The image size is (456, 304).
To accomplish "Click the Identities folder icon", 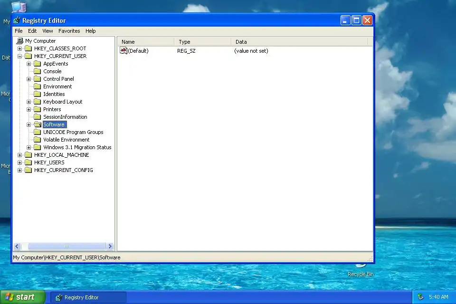I will pos(37,94).
